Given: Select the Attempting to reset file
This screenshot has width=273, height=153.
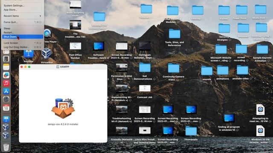Looking at the screenshot, I should (261, 110).
